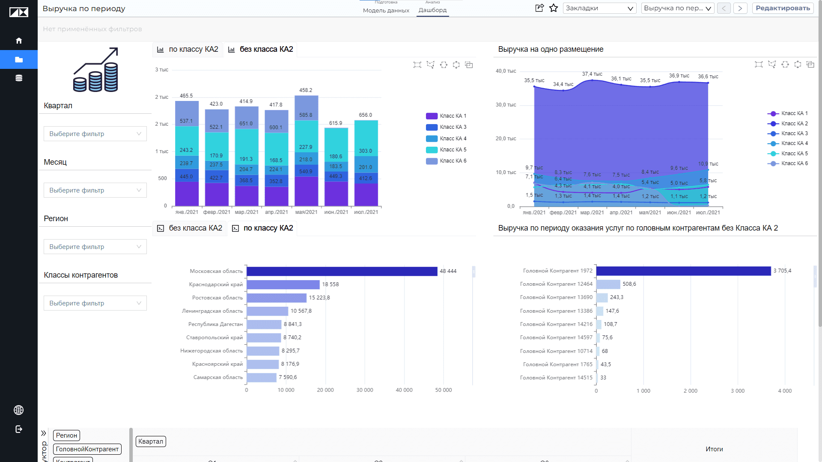Image resolution: width=822 pixels, height=462 pixels.
Task: Click the 'Выручка на одно размещение' chart title
Action: [x=551, y=49]
